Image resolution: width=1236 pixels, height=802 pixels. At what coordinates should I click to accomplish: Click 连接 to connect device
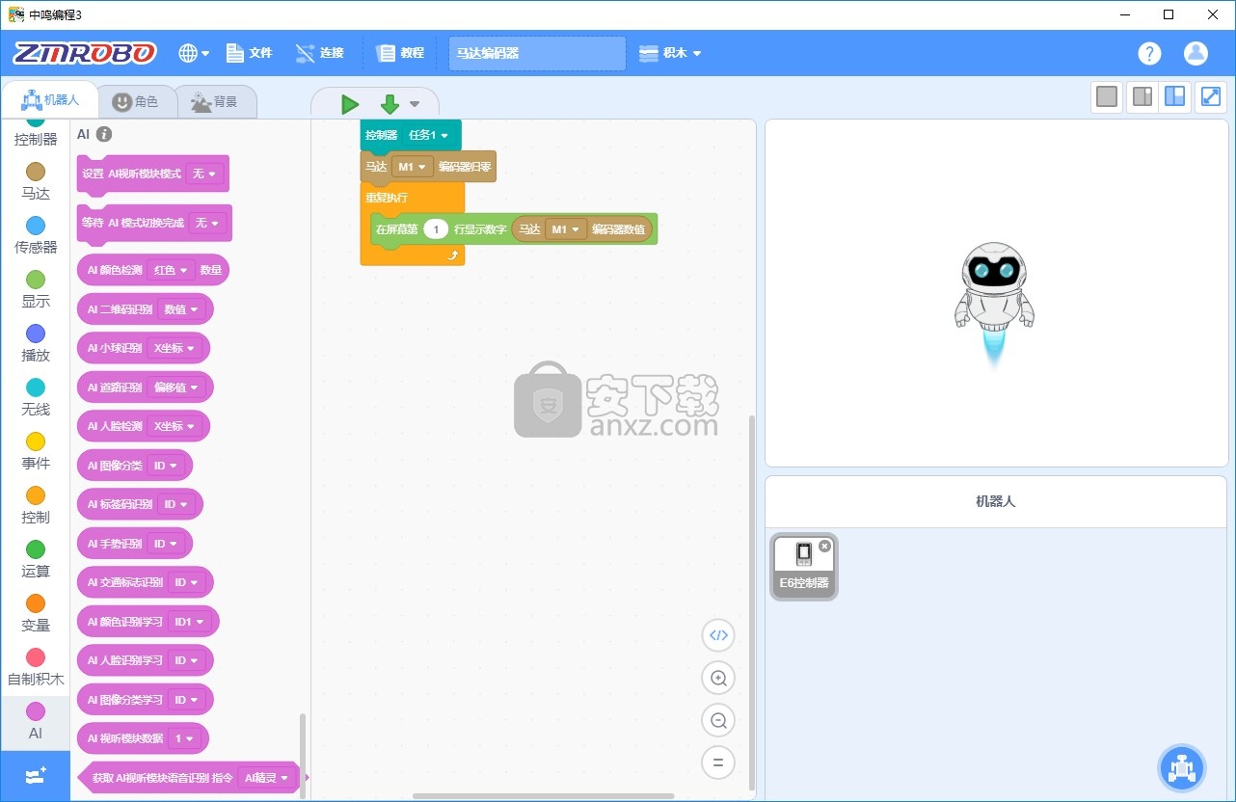(x=320, y=53)
